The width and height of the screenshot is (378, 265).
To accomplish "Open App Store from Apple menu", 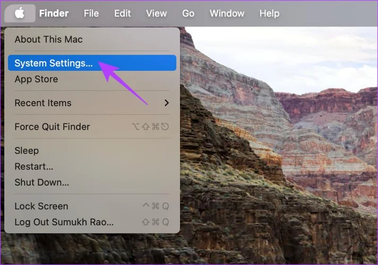I will 92,79.
